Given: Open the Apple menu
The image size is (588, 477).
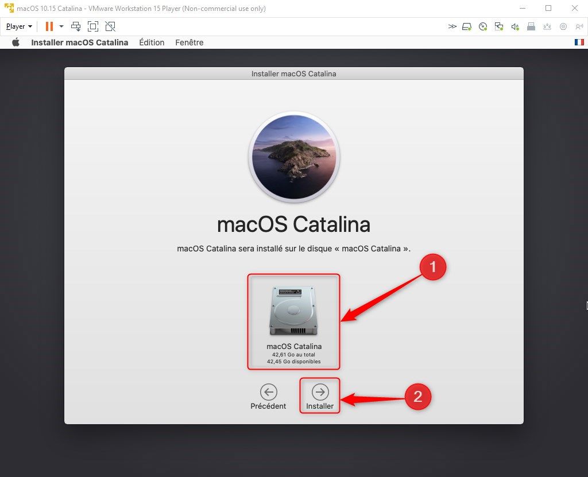Looking at the screenshot, I should tap(16, 42).
